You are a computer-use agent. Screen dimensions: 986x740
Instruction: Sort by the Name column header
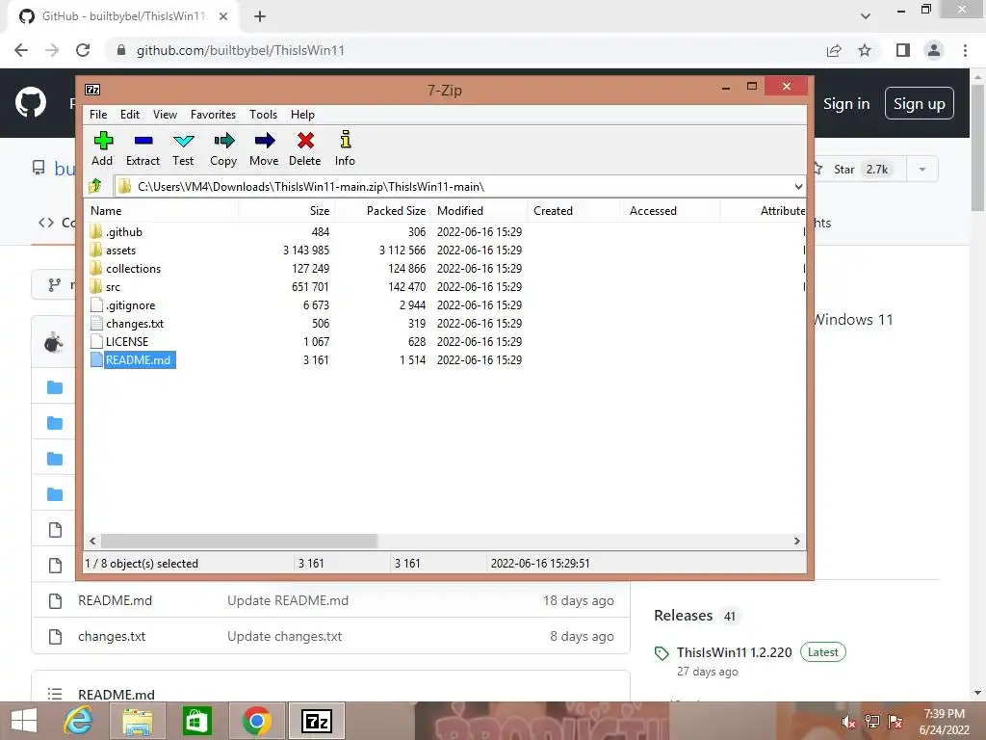click(161, 211)
